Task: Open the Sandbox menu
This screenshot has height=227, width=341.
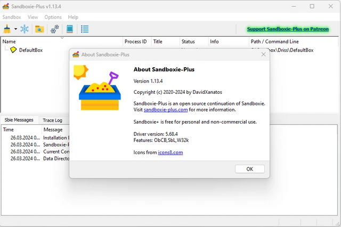Action: click(12, 17)
